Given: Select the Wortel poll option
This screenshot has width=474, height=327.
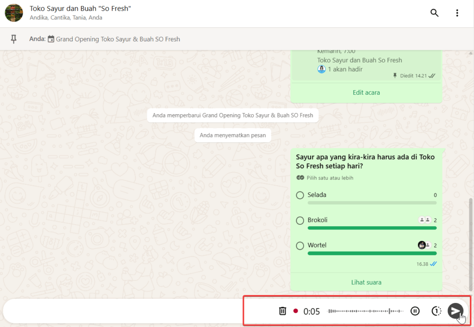Looking at the screenshot, I should [x=300, y=246].
